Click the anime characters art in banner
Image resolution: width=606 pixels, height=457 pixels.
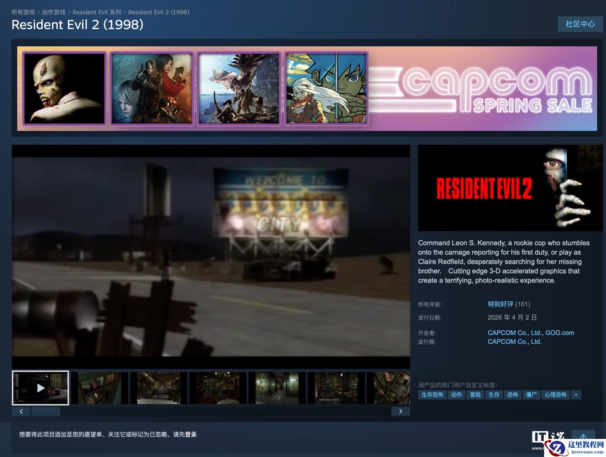pyautogui.click(x=326, y=89)
